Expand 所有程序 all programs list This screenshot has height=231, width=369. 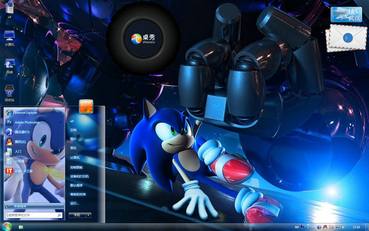(34, 206)
